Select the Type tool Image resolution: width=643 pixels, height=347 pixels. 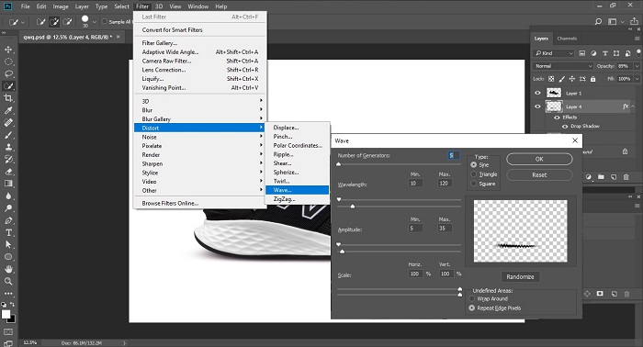tap(8, 232)
